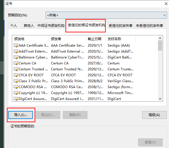Click friendly name VeriSign Class...

coord(120,81)
